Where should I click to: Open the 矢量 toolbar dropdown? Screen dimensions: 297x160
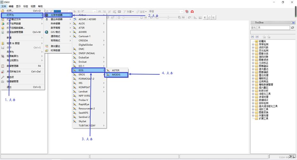133,12
